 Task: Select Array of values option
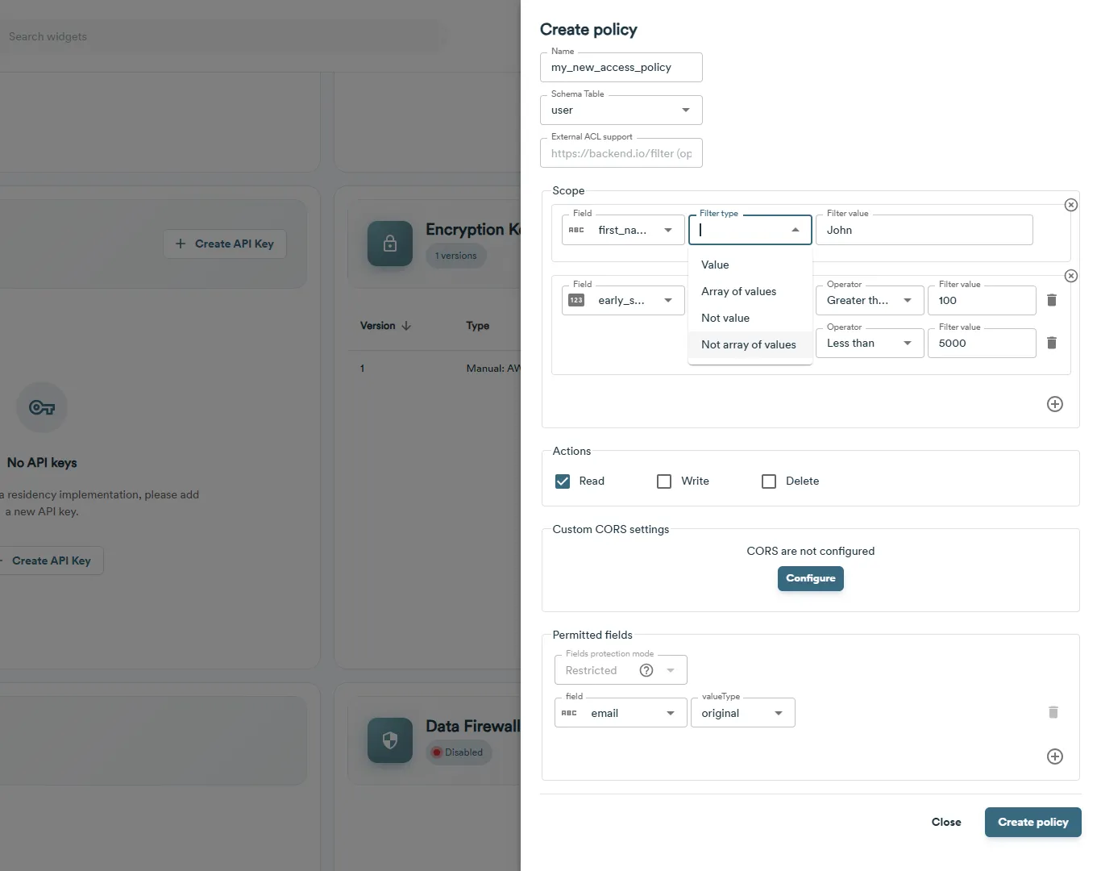point(750,291)
